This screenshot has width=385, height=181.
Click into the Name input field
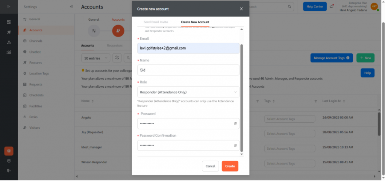[188, 70]
